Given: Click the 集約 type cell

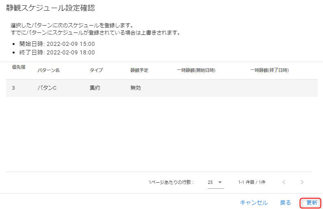Looking at the screenshot, I should 95,88.
